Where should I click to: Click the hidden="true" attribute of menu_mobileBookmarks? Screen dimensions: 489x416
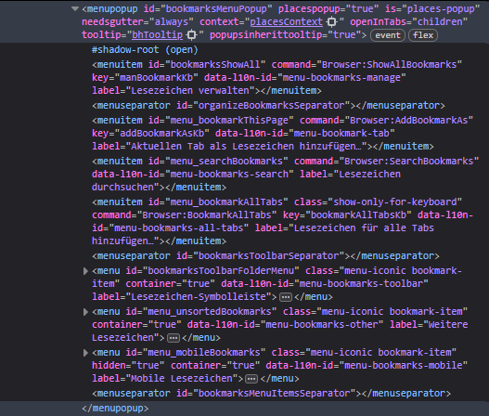(128, 366)
